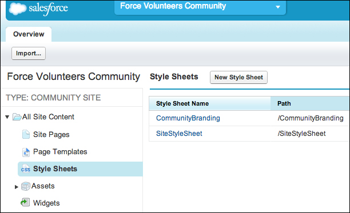Select Site Pages in the sidebar
Image resolution: width=350 pixels, height=213 pixels.
(x=51, y=135)
